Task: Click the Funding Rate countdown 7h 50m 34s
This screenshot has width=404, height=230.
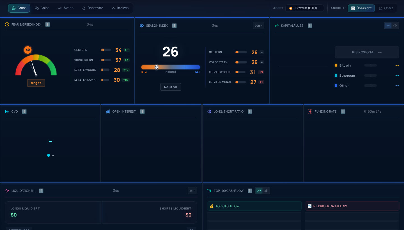Action: click(372, 111)
